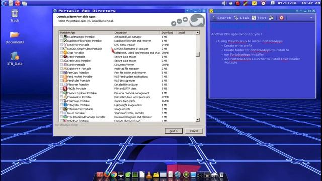Open the notes toolbar overflow arrow at right
The height and width of the screenshot is (181, 322).
click(x=311, y=18)
